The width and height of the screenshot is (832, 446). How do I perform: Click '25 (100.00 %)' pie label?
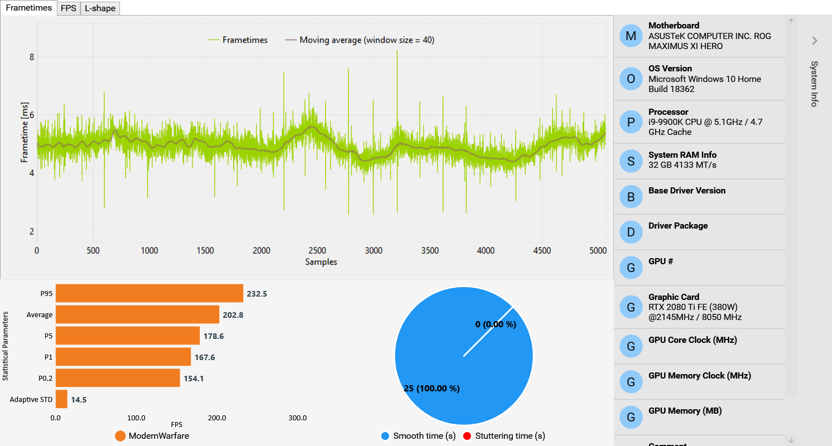pos(431,389)
